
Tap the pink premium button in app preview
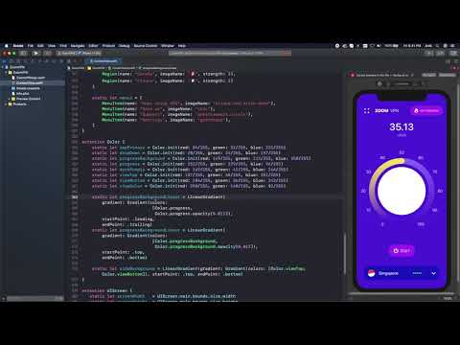426,110
